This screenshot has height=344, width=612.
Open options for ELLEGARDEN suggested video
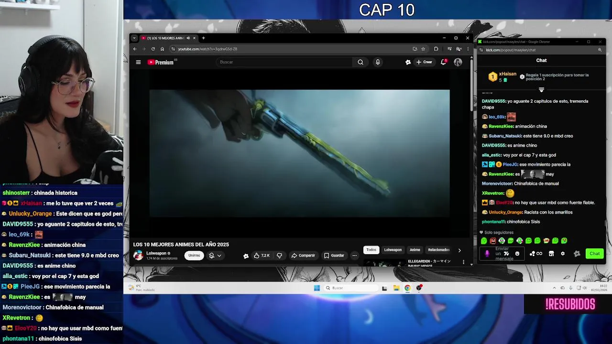(x=463, y=262)
